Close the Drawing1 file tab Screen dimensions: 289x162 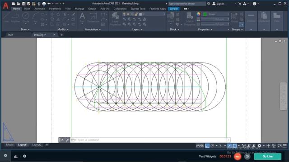coord(54,35)
